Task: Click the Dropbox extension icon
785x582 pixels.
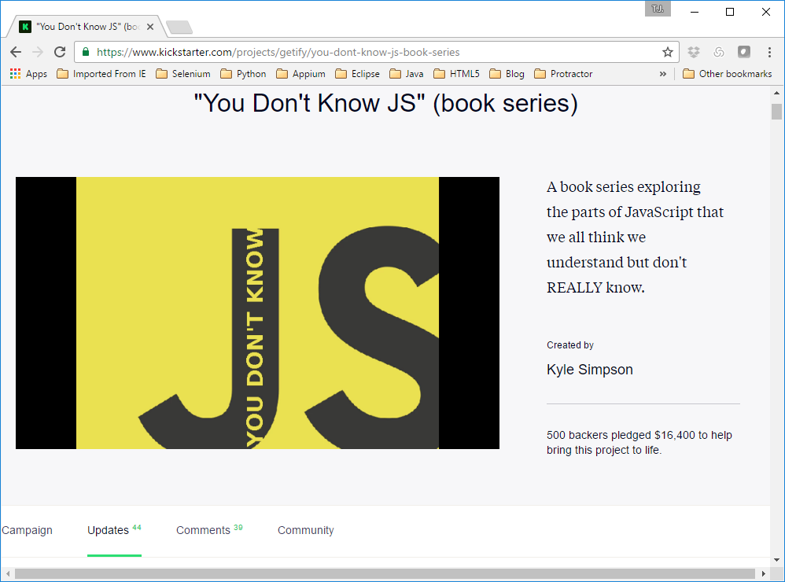Action: (694, 52)
